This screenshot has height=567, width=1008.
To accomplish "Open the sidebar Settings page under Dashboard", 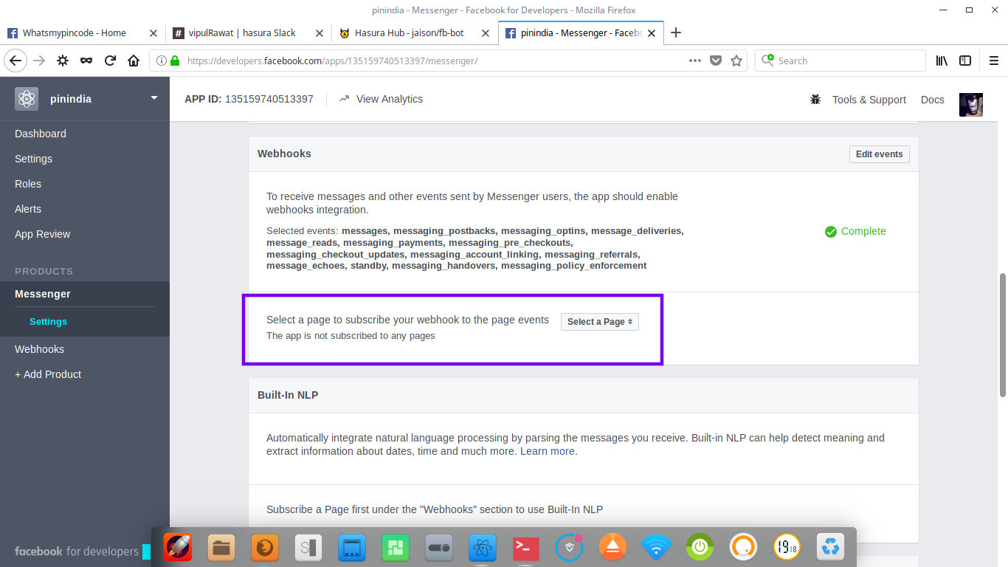I will point(33,159).
